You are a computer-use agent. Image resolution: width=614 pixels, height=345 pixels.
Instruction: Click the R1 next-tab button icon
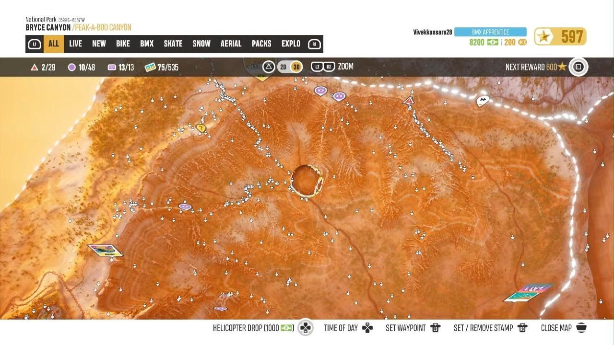click(x=314, y=44)
